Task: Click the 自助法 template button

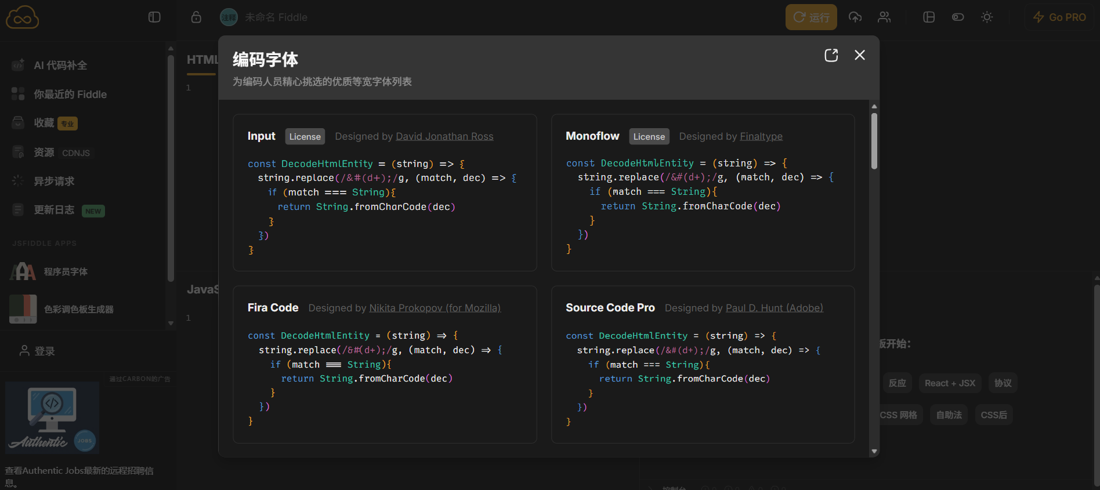Action: [949, 415]
